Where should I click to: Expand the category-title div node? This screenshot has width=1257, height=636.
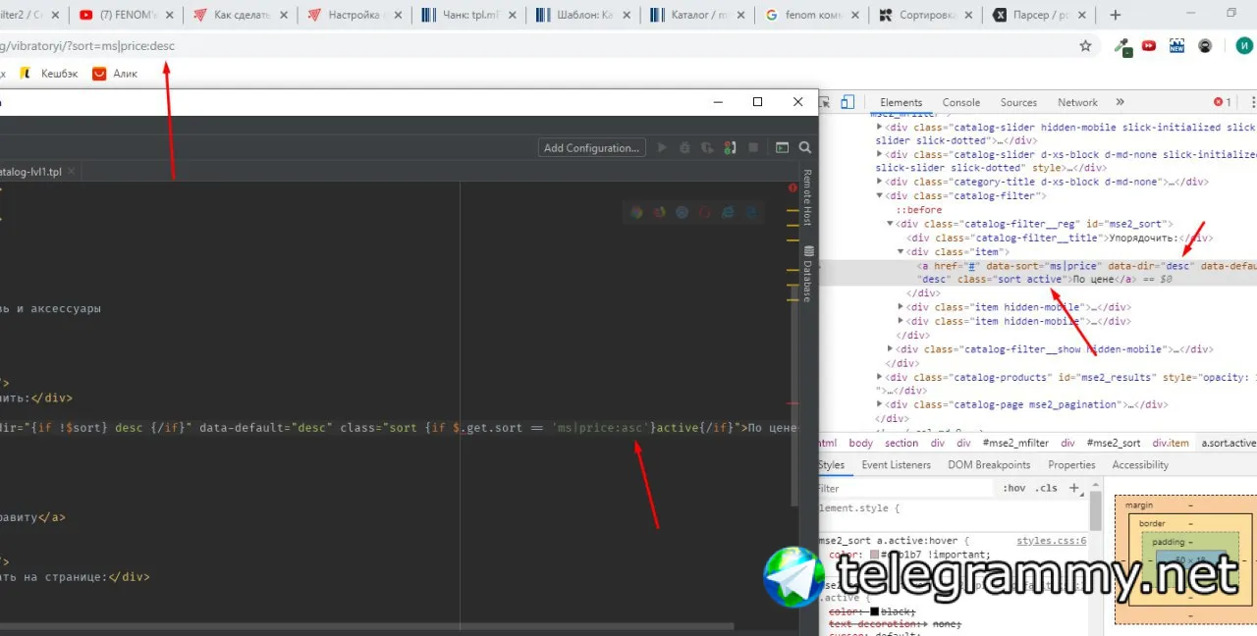tap(879, 182)
